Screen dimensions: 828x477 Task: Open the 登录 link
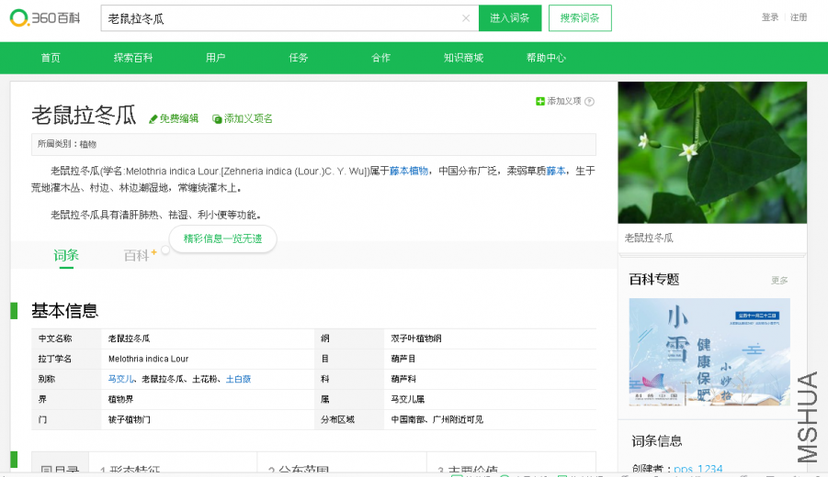(770, 17)
